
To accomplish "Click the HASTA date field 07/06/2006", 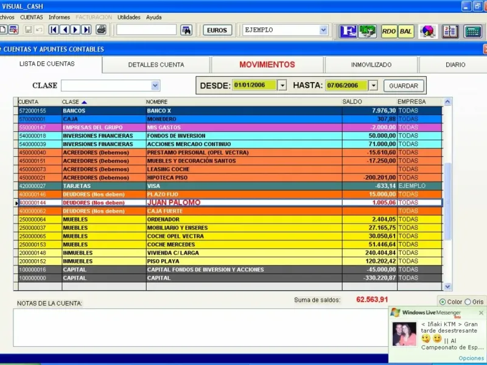I will (x=346, y=85).
